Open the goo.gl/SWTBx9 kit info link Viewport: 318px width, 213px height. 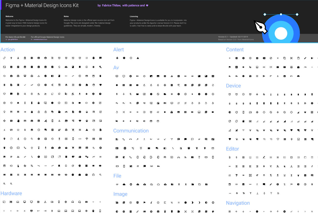(13, 39)
